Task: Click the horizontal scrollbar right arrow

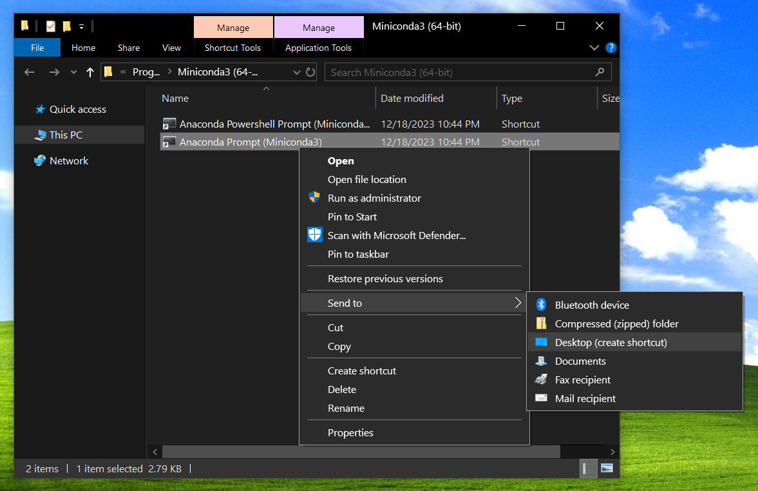Action: click(612, 452)
